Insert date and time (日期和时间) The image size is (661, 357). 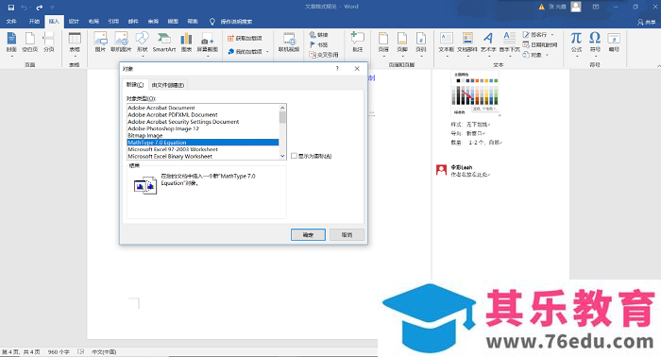click(x=540, y=44)
